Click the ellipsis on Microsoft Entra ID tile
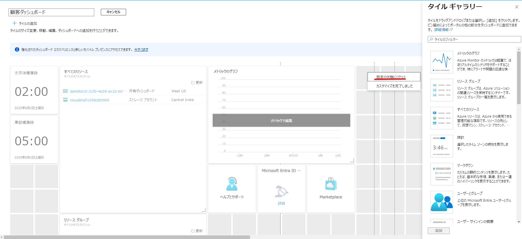The width and height of the screenshot is (522, 239). tap(299, 171)
